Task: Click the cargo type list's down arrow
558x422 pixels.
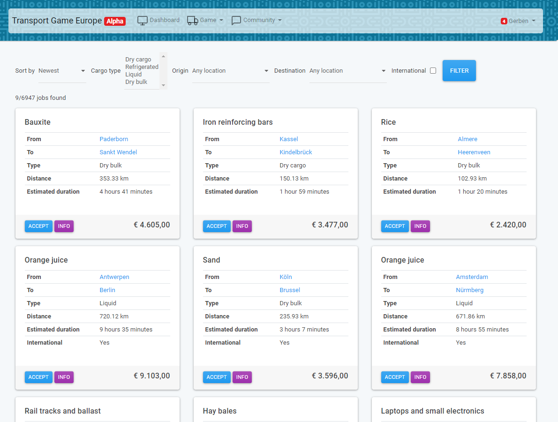Action: (x=163, y=85)
